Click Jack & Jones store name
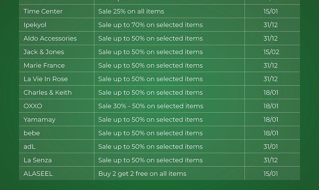The width and height of the screenshot is (319, 190). coord(44,52)
